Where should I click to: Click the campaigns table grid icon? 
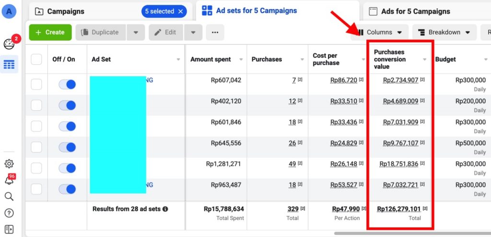pos(9,65)
